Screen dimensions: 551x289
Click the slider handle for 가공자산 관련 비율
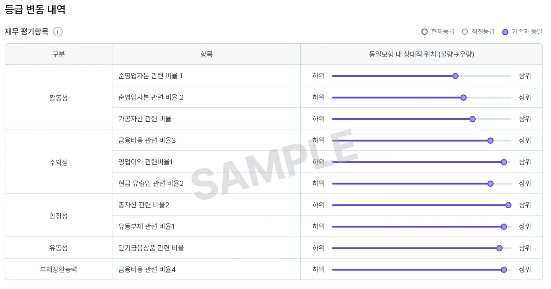tap(472, 119)
